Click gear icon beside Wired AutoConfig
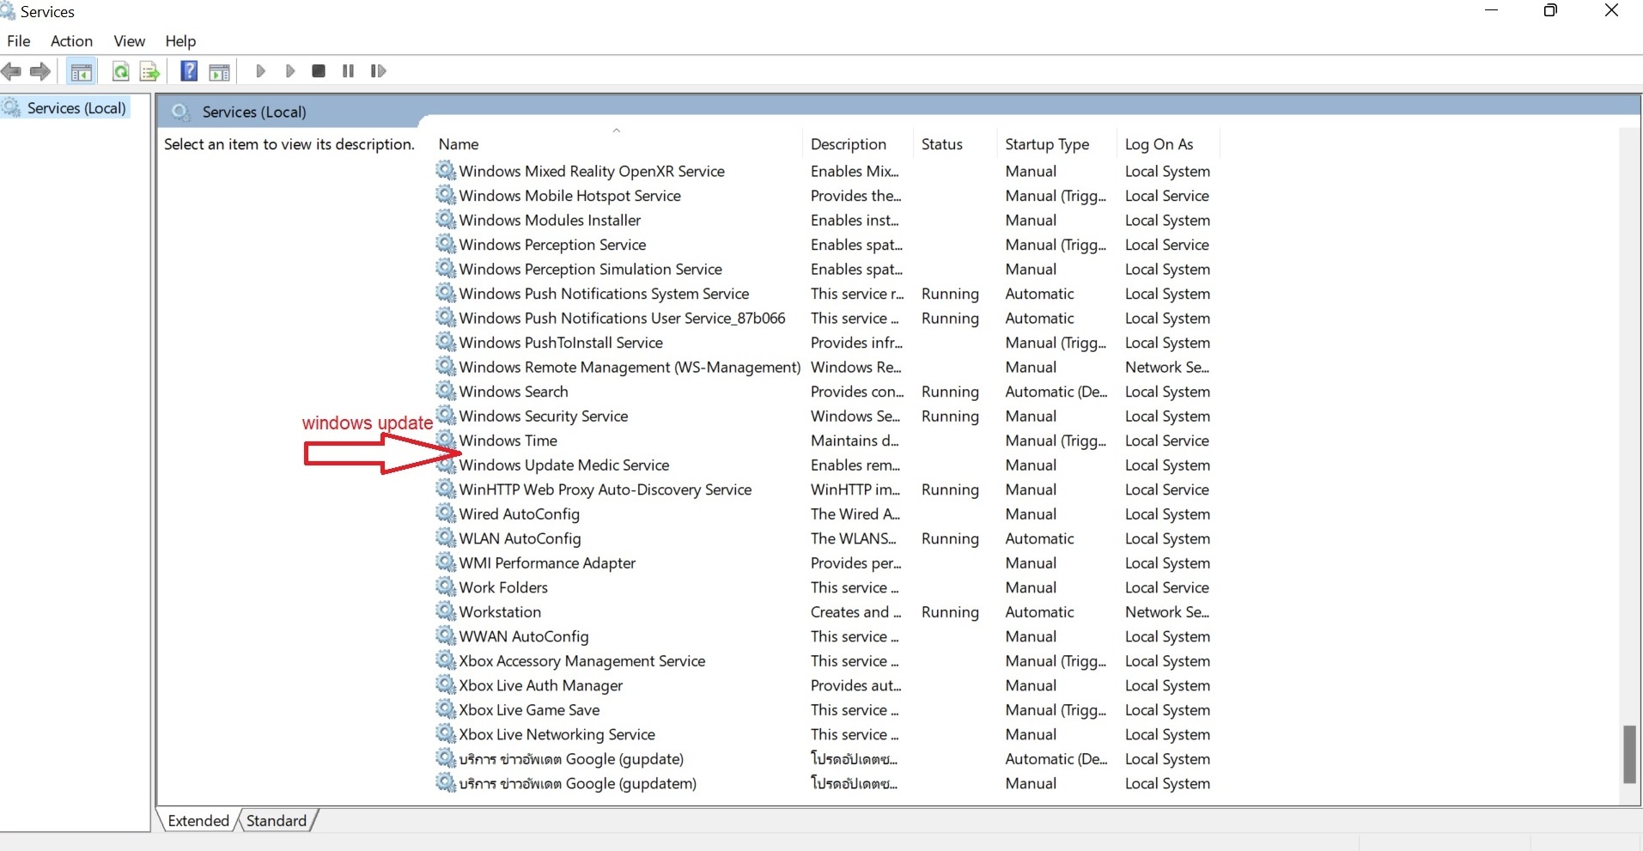 (x=445, y=514)
